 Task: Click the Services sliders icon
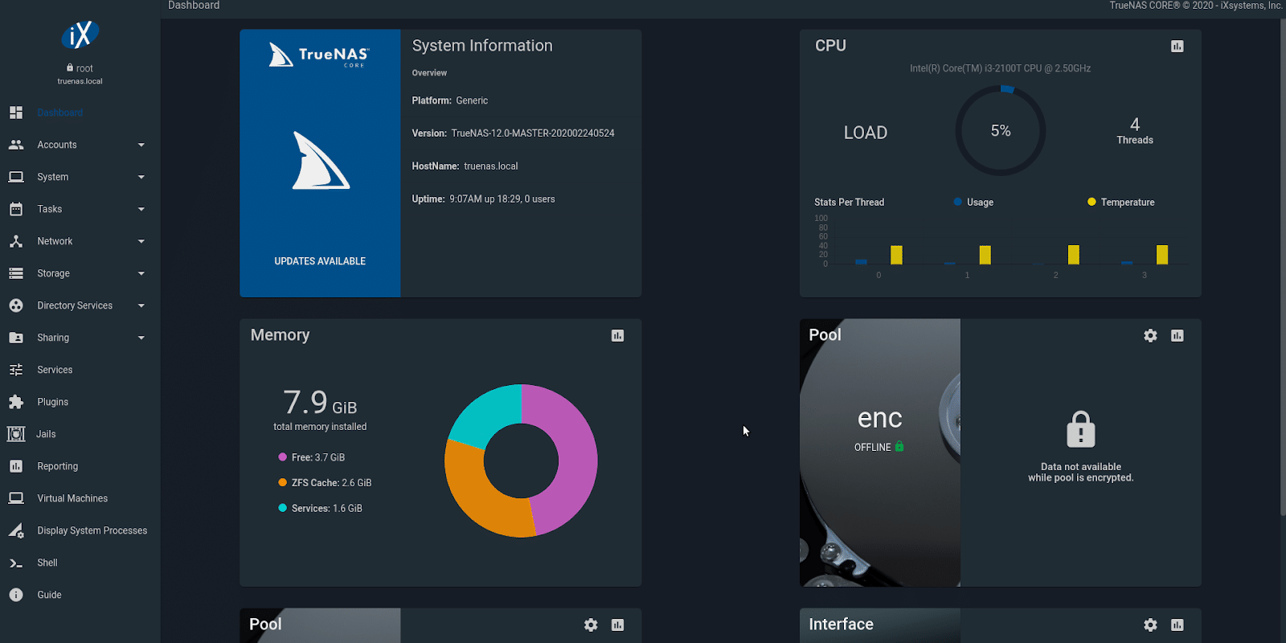[x=16, y=370]
